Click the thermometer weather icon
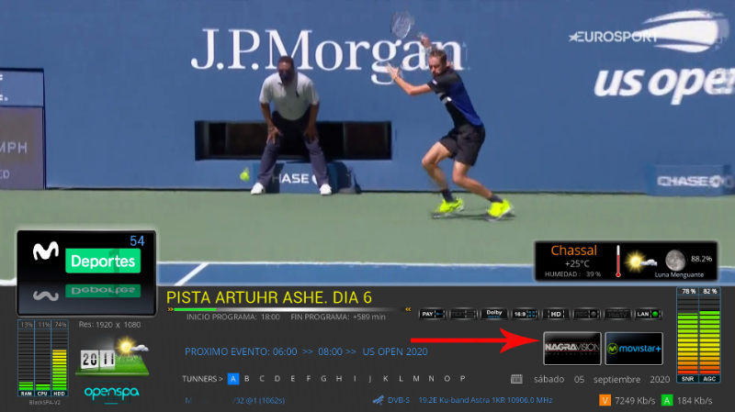 [x=618, y=262]
